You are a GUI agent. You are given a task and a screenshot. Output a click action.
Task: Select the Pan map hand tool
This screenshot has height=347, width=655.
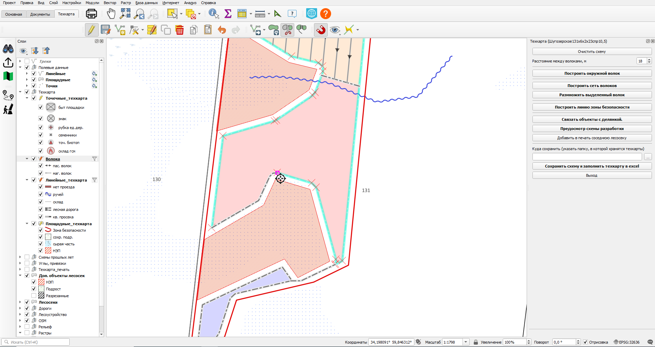[x=111, y=14]
